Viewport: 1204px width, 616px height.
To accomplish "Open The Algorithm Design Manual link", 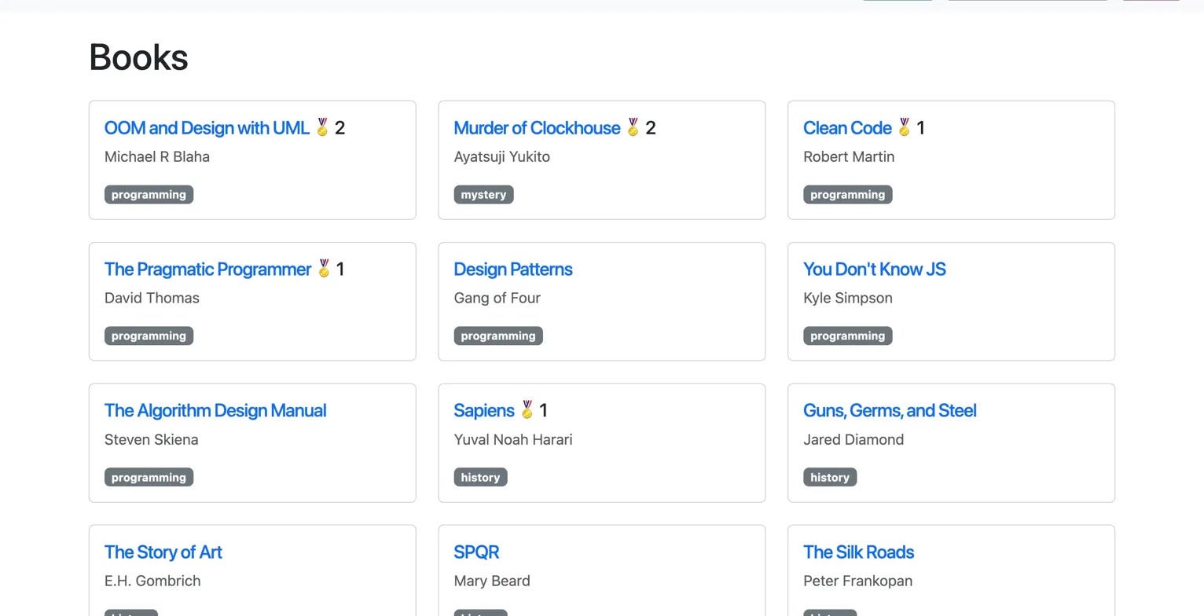I will click(x=215, y=410).
